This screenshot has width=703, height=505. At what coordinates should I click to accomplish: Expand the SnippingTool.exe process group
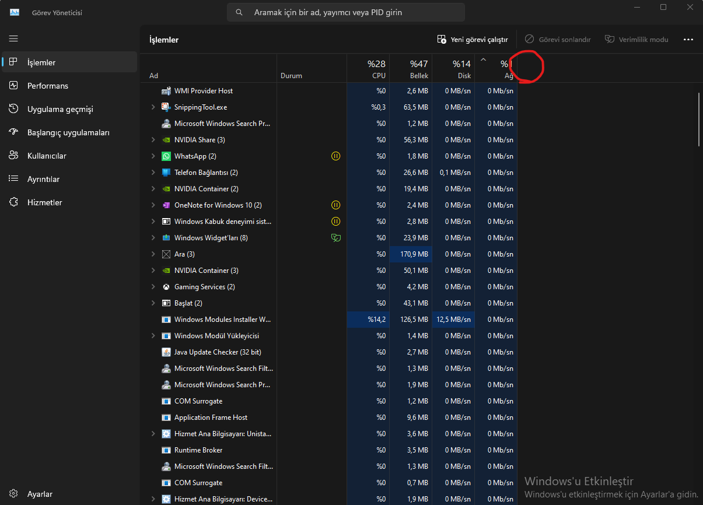(x=153, y=107)
